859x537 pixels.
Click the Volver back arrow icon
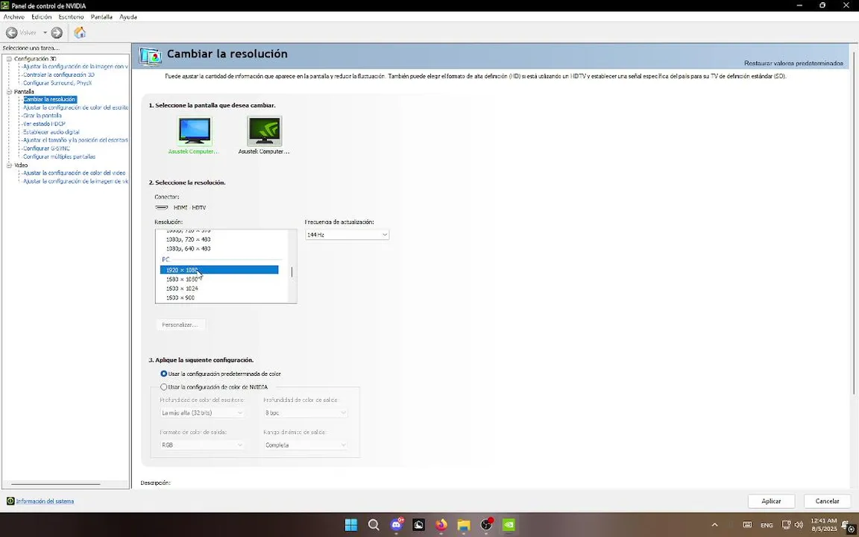pos(11,33)
